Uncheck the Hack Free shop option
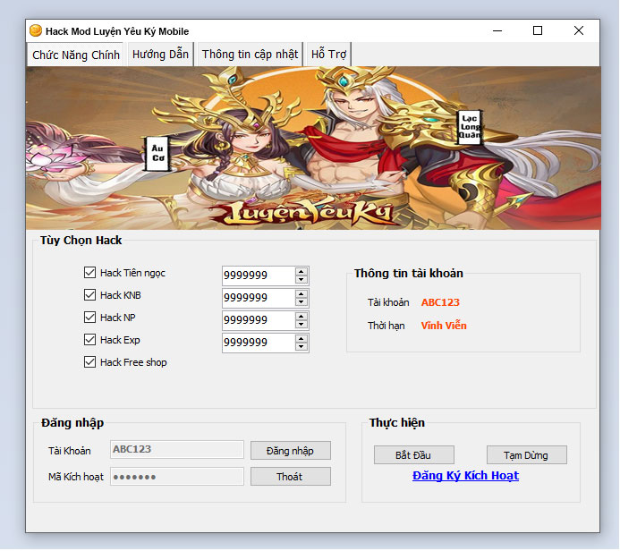 [89, 362]
